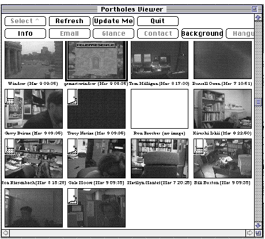Viewport: 265px width, 239px height.
Task: Open the Info button
Action: pos(25,33)
